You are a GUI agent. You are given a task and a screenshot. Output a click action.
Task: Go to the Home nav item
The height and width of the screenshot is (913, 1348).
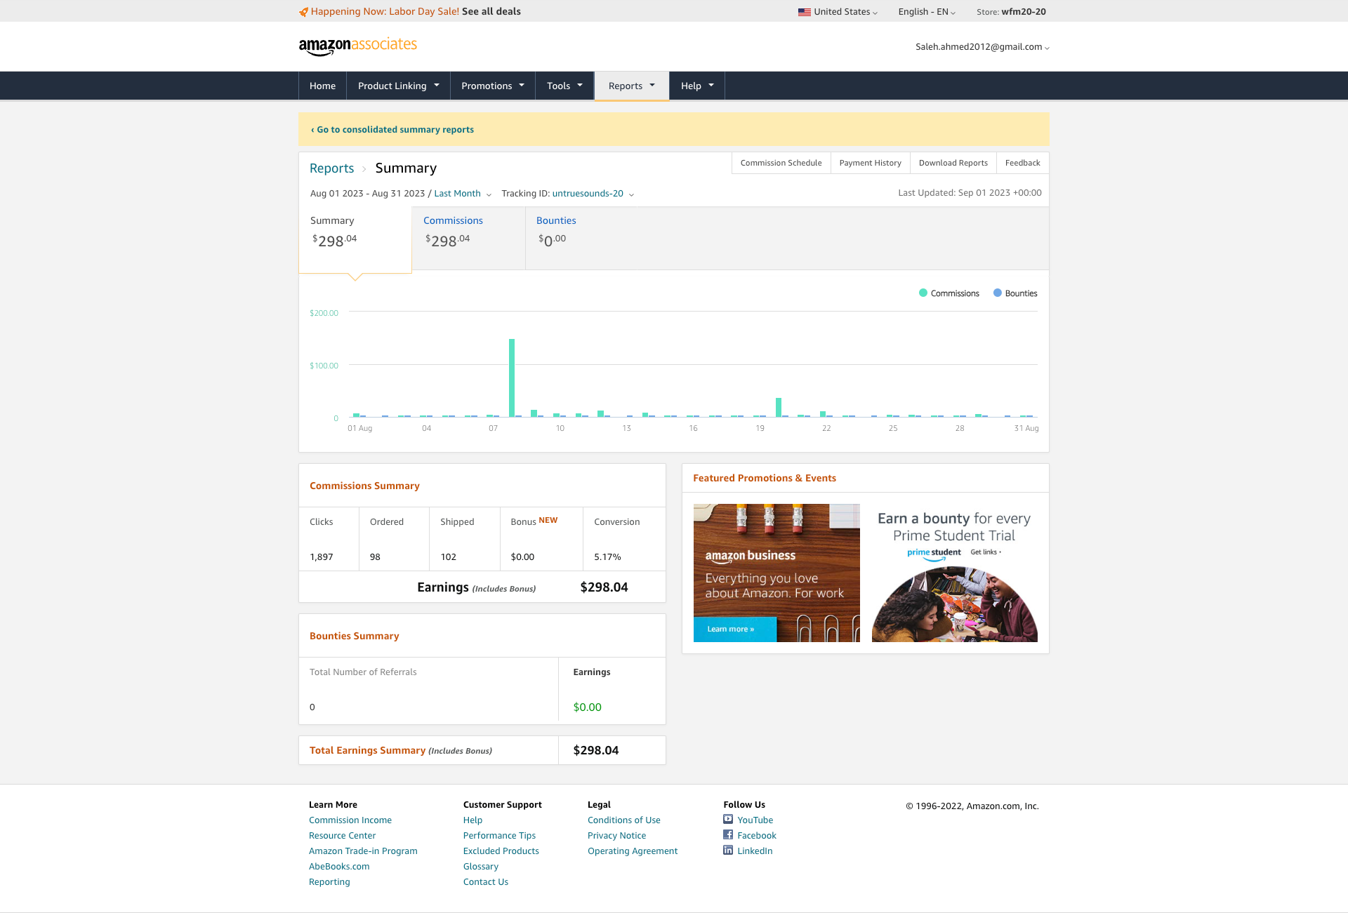pos(322,86)
